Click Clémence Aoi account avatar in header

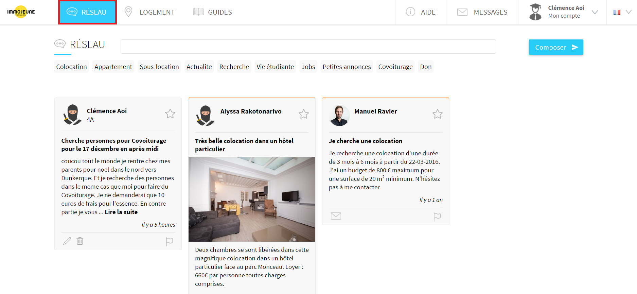pos(535,12)
